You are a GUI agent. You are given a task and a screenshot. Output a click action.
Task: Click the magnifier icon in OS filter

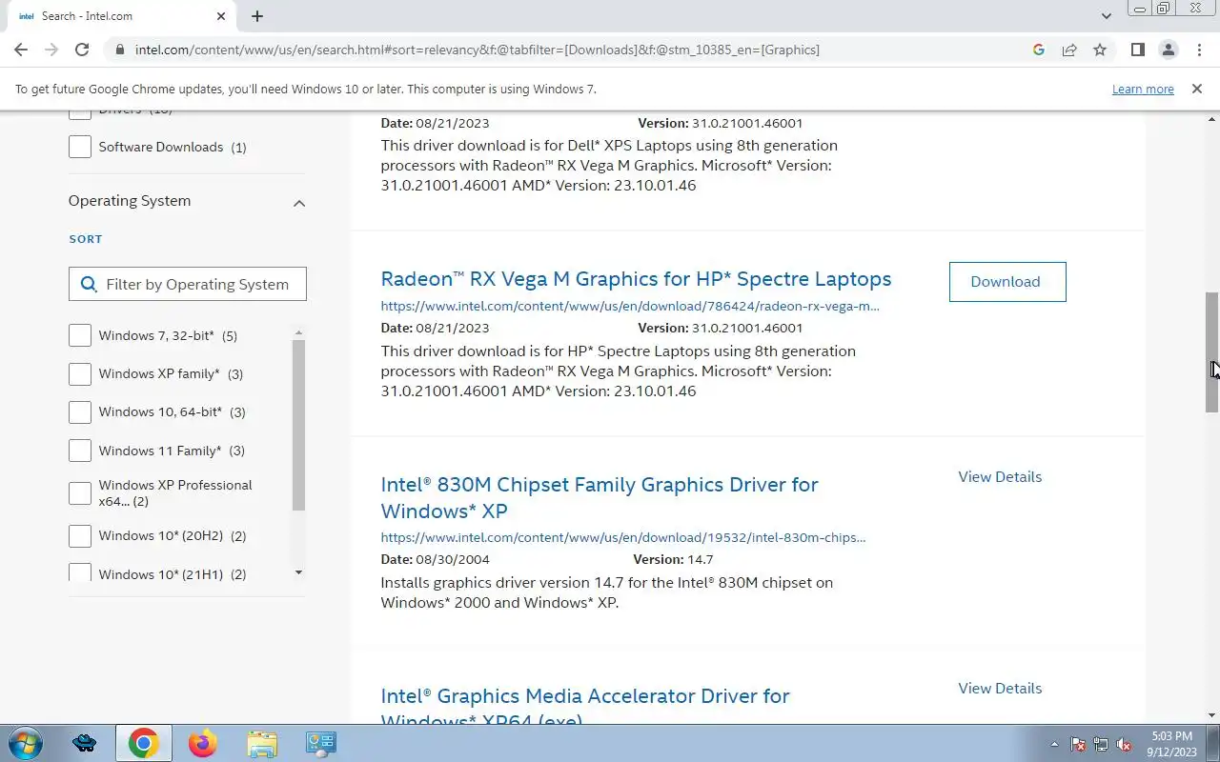click(89, 284)
